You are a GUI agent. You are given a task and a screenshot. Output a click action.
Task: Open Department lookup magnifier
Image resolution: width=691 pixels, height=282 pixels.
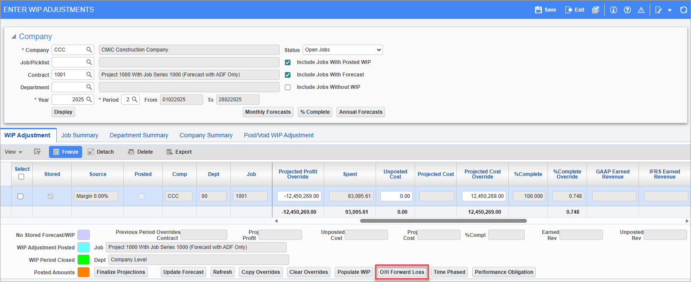[89, 87]
